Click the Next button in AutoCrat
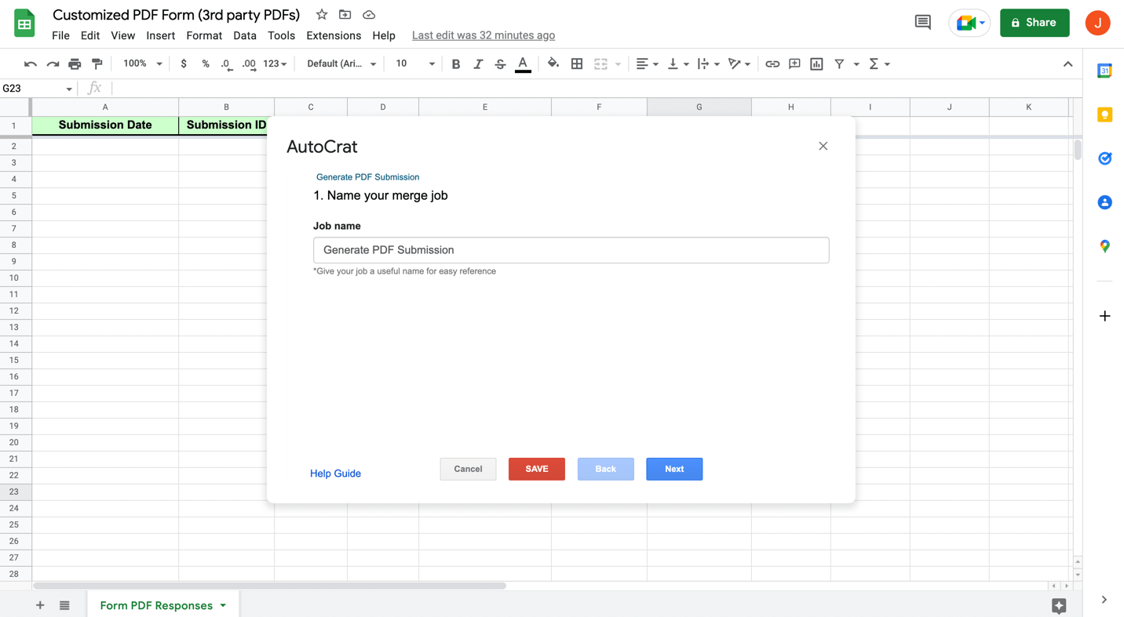The image size is (1124, 617). pyautogui.click(x=674, y=469)
